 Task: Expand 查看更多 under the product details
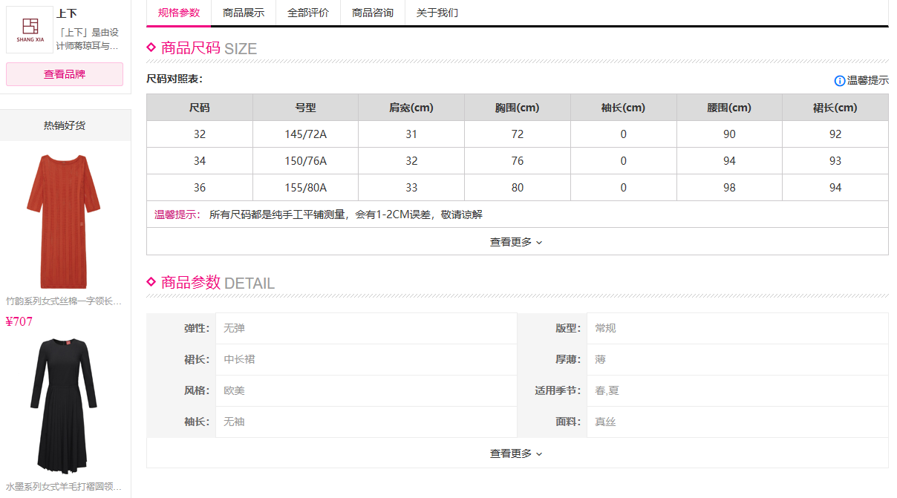(x=516, y=453)
